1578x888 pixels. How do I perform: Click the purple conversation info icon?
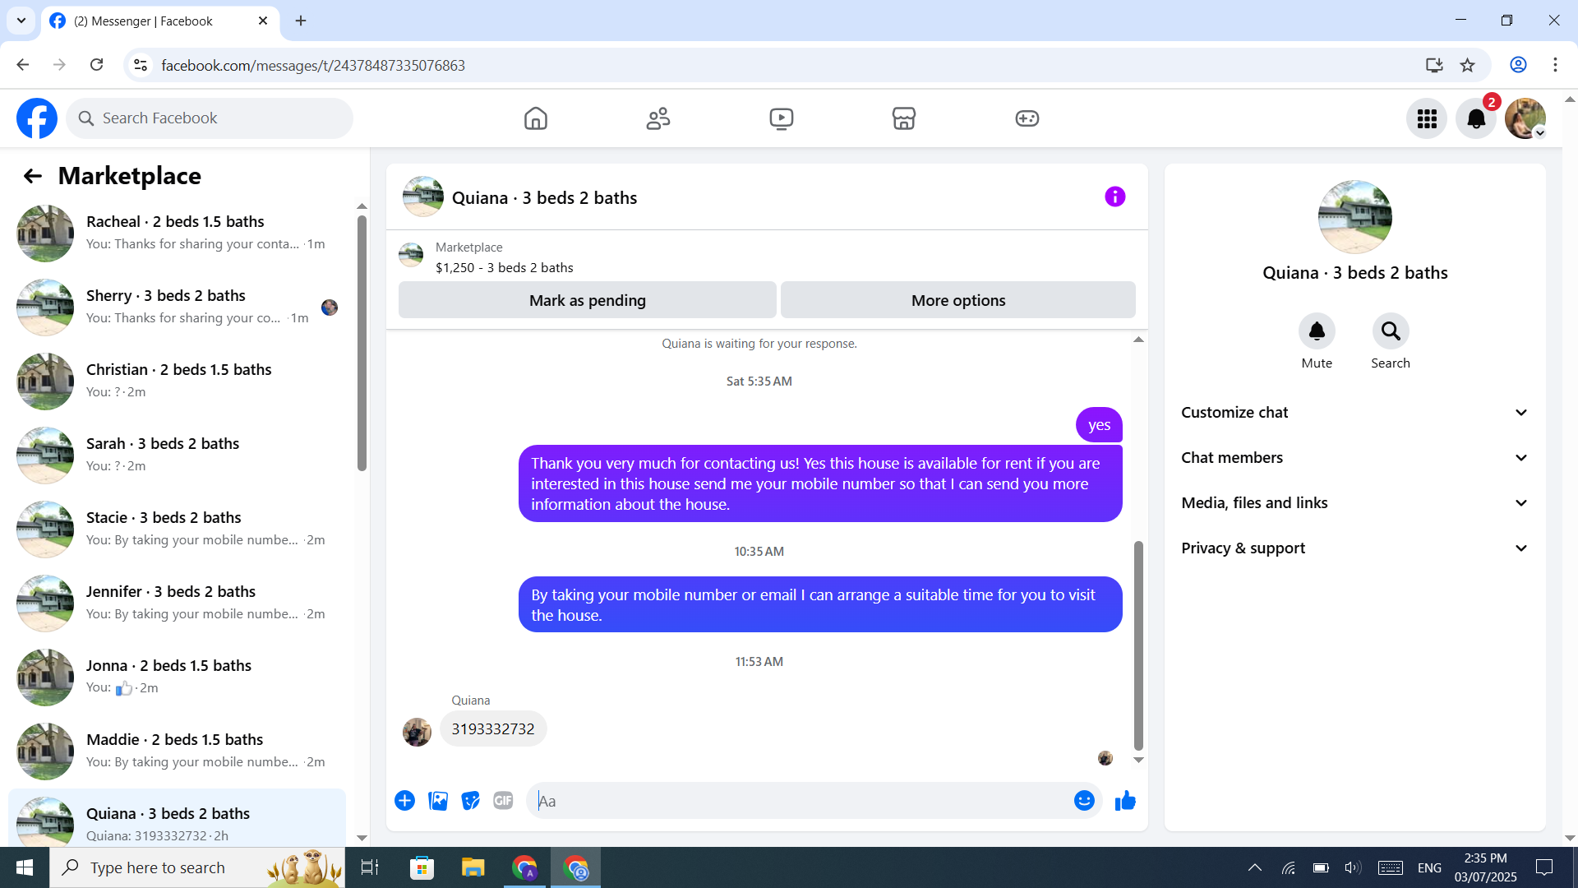1114,197
